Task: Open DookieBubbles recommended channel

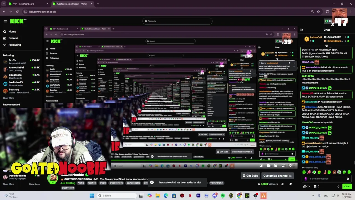Action: tap(21, 177)
